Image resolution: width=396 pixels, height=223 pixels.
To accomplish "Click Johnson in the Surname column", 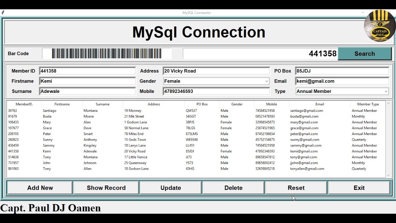I will (90, 163).
